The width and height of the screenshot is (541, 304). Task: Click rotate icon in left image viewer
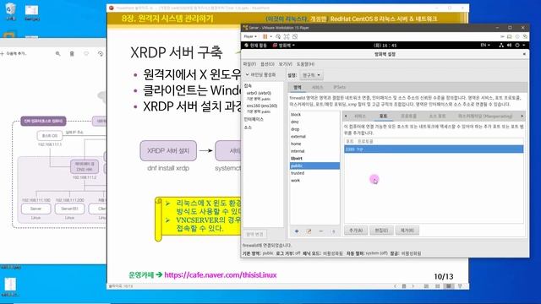coord(101,54)
